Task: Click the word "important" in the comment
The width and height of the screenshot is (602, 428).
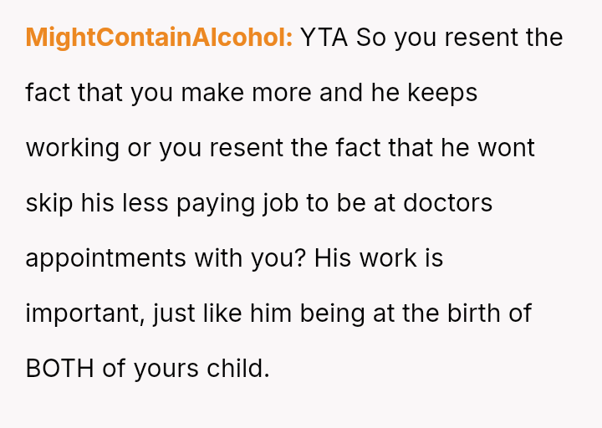Action: pos(77,313)
